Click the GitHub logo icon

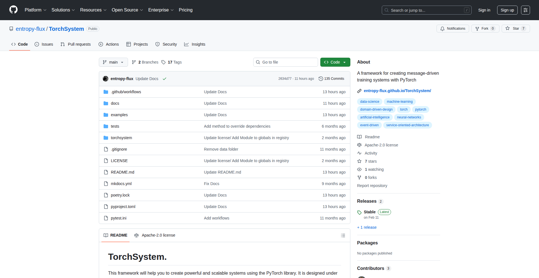13,10
